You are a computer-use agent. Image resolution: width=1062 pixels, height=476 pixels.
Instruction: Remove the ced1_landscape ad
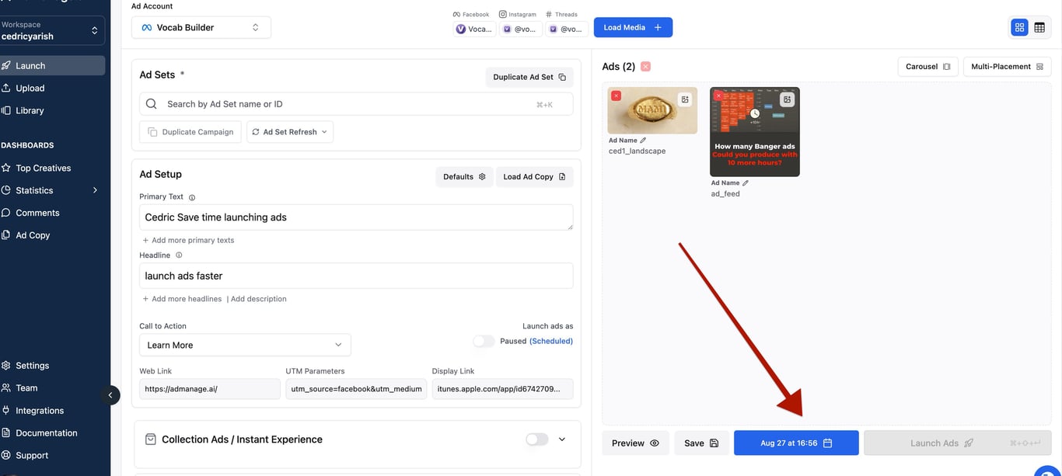[616, 96]
